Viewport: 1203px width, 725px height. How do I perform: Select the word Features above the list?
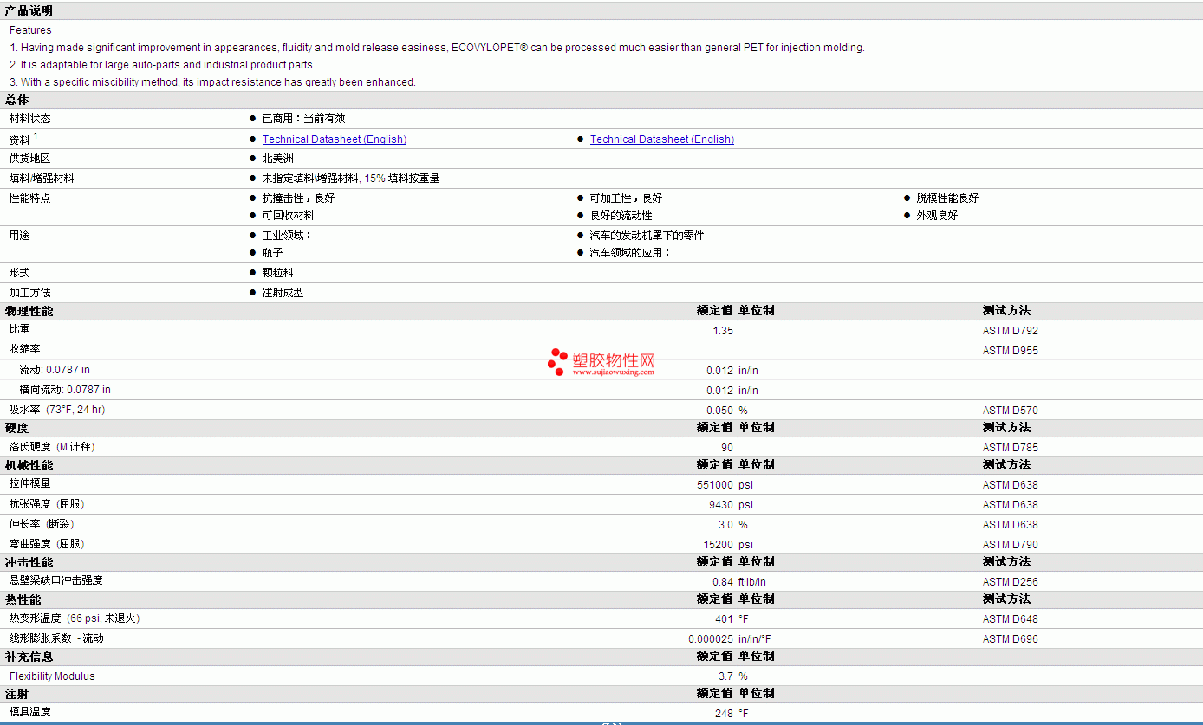click(x=30, y=30)
